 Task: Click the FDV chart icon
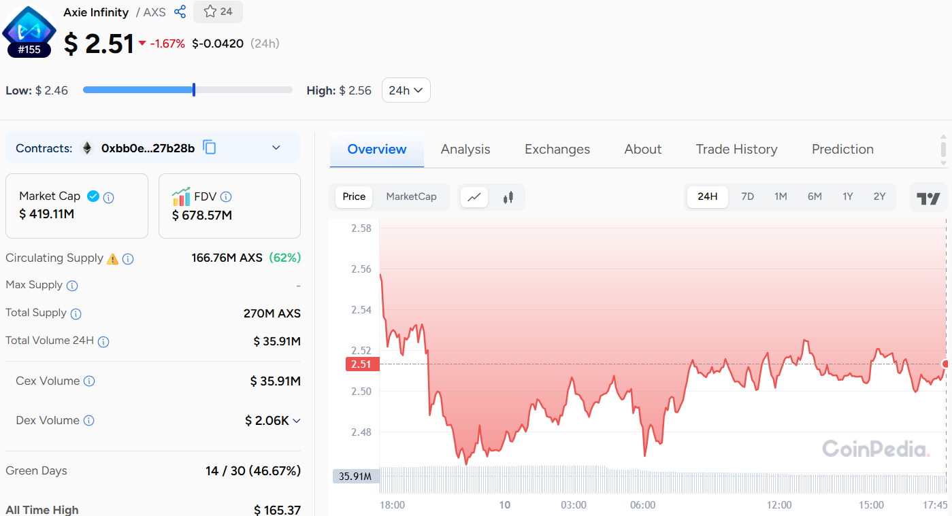[181, 197]
